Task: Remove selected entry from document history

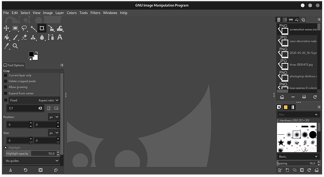Action: coord(293,97)
